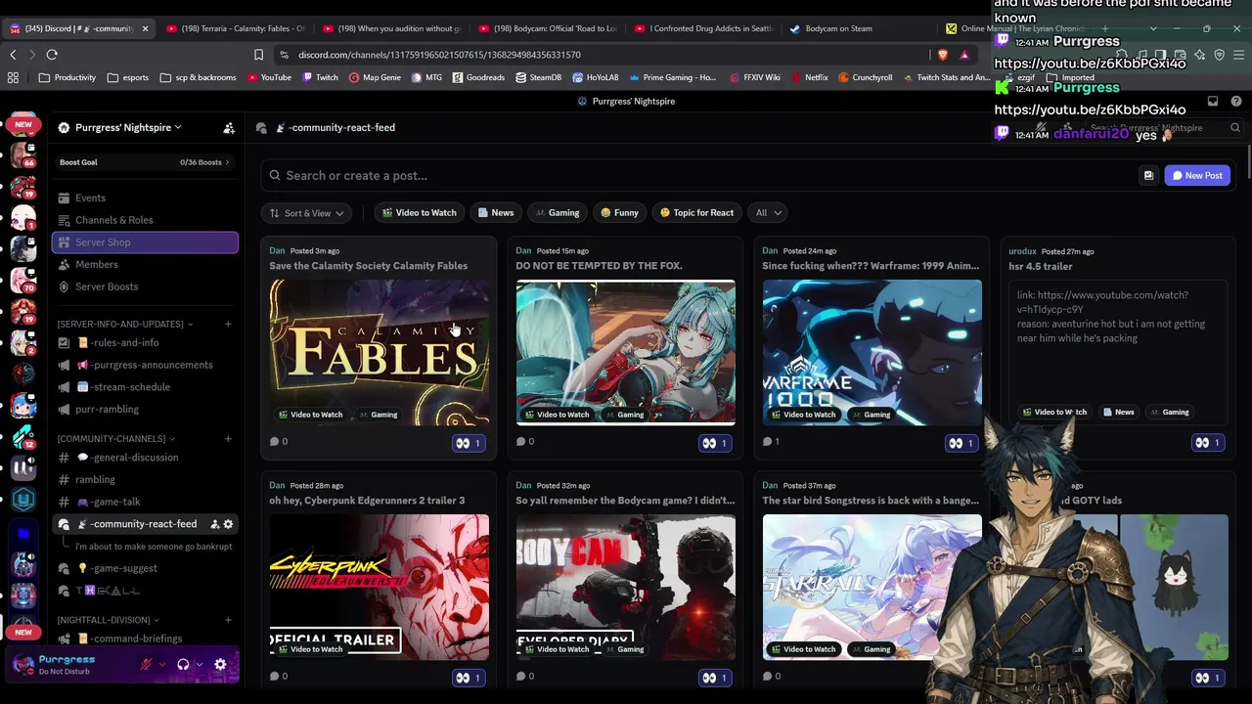
Task: Collapse the COMMUNITY-CHANNELS category
Action: 117,438
